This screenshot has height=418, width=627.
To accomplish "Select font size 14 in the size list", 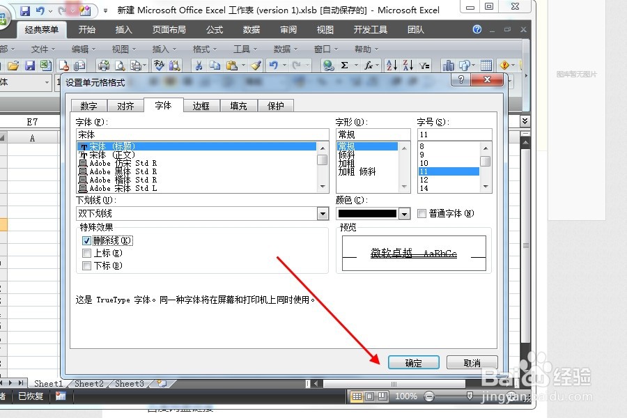I will 449,188.
